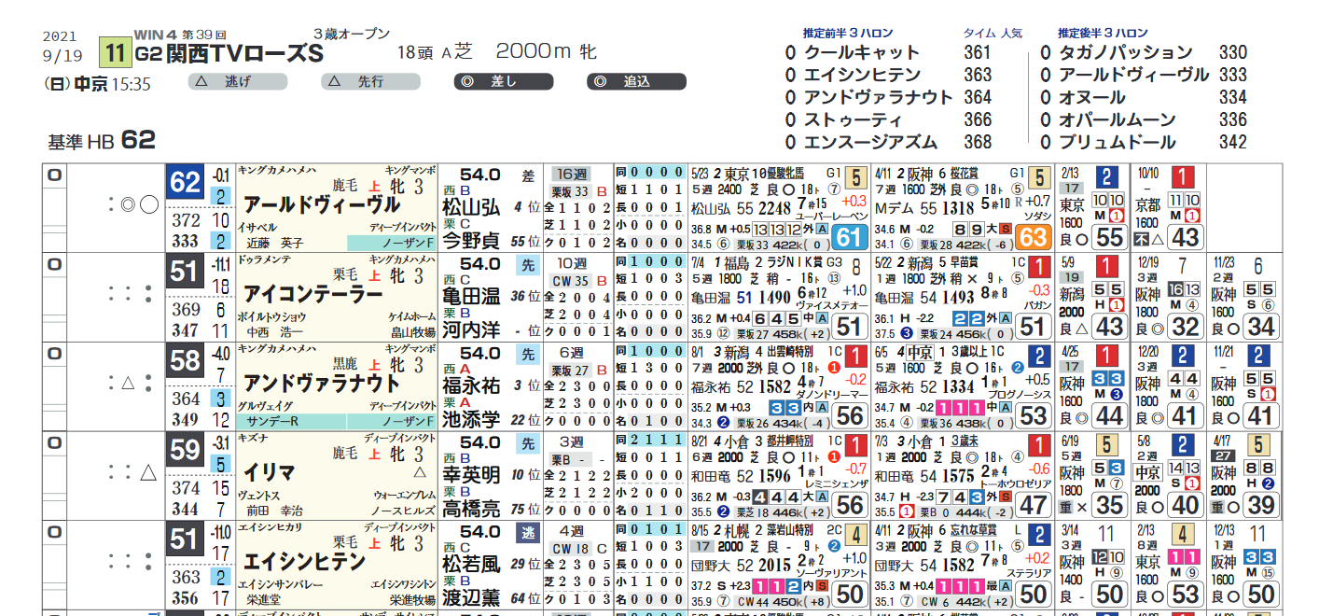Click the yellow finish 4 box for 藻岩山特別
This screenshot has width=1319, height=616.
click(856, 536)
